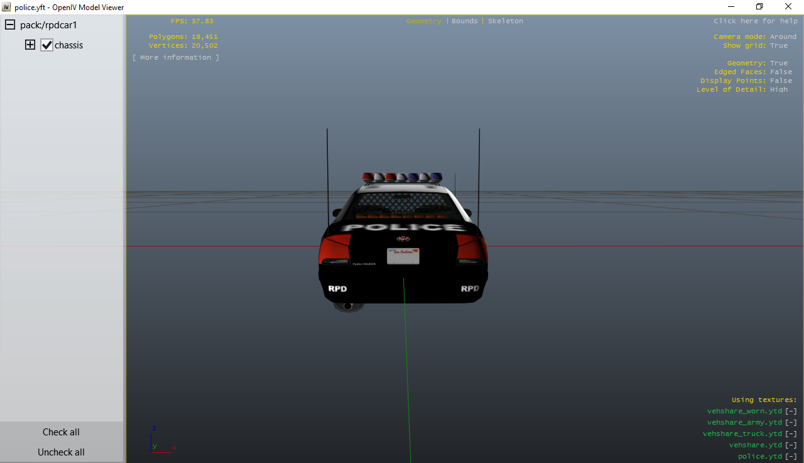Switch to the Skeleton view tab
The height and width of the screenshot is (463, 804).
(506, 21)
